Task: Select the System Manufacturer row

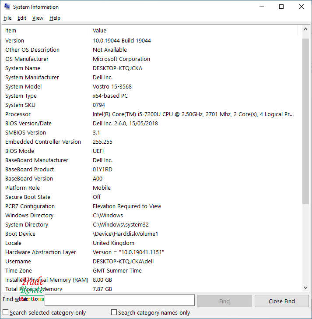Action: click(151, 77)
